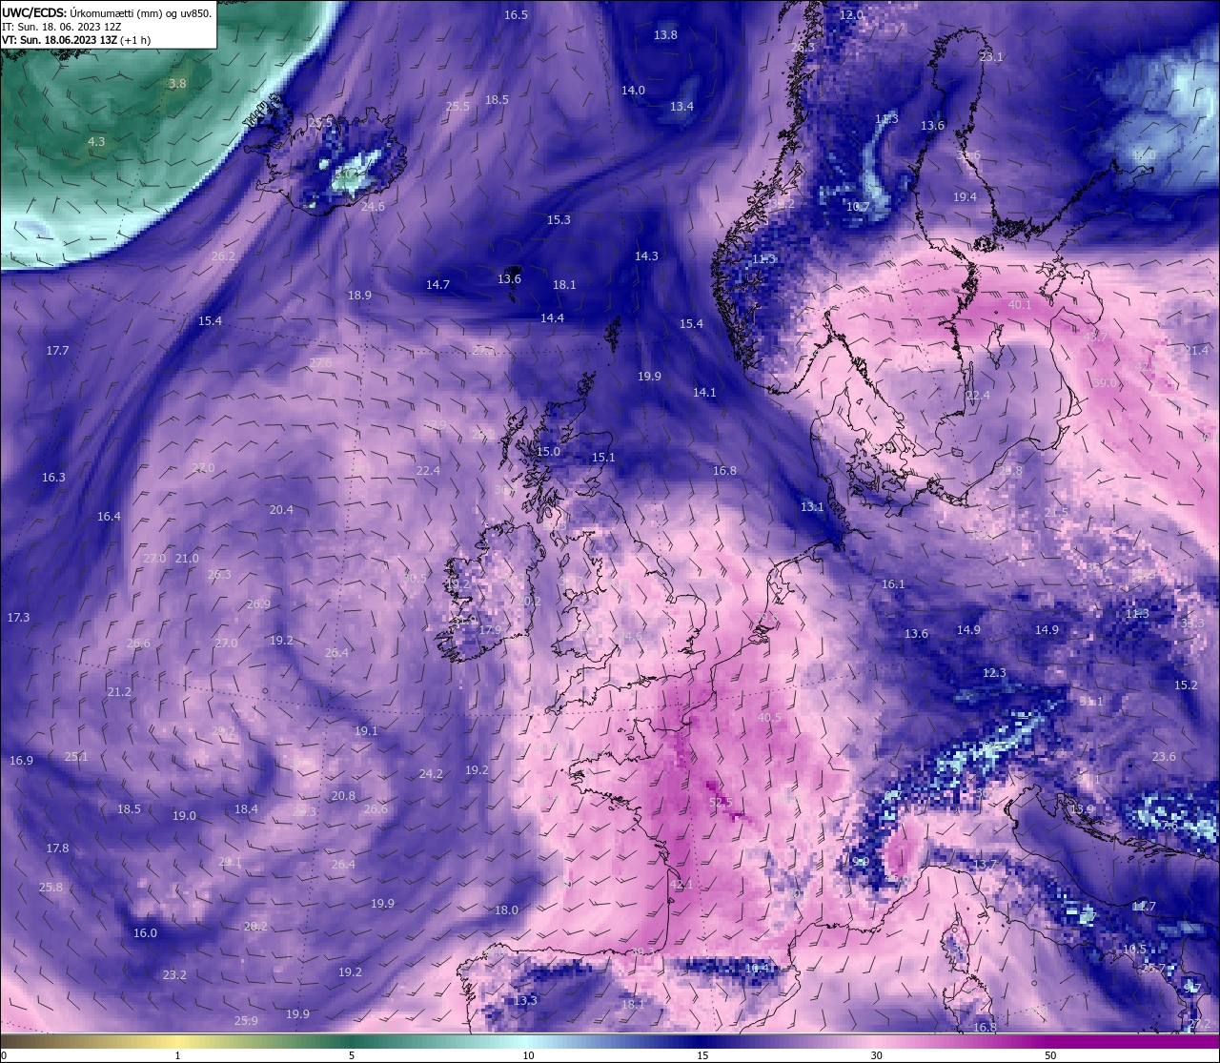Select the 14.1 value in the North Sea
Screen dimensions: 1220x1063
pyautogui.click(x=704, y=392)
